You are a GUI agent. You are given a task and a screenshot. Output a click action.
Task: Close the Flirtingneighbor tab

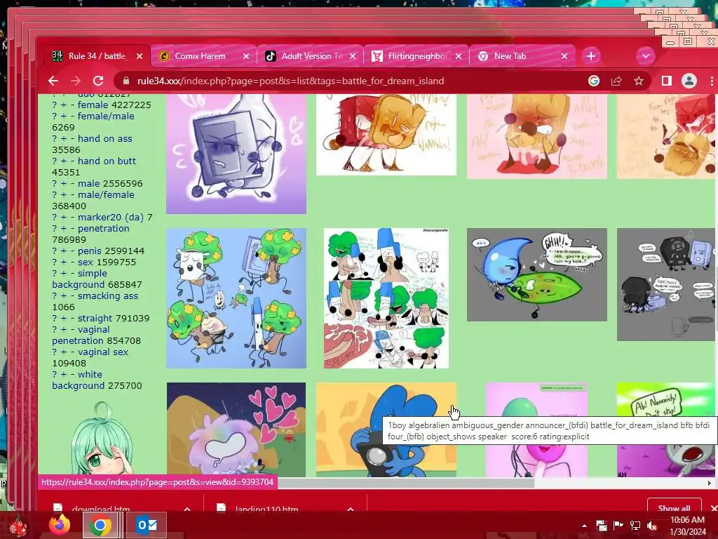[459, 56]
